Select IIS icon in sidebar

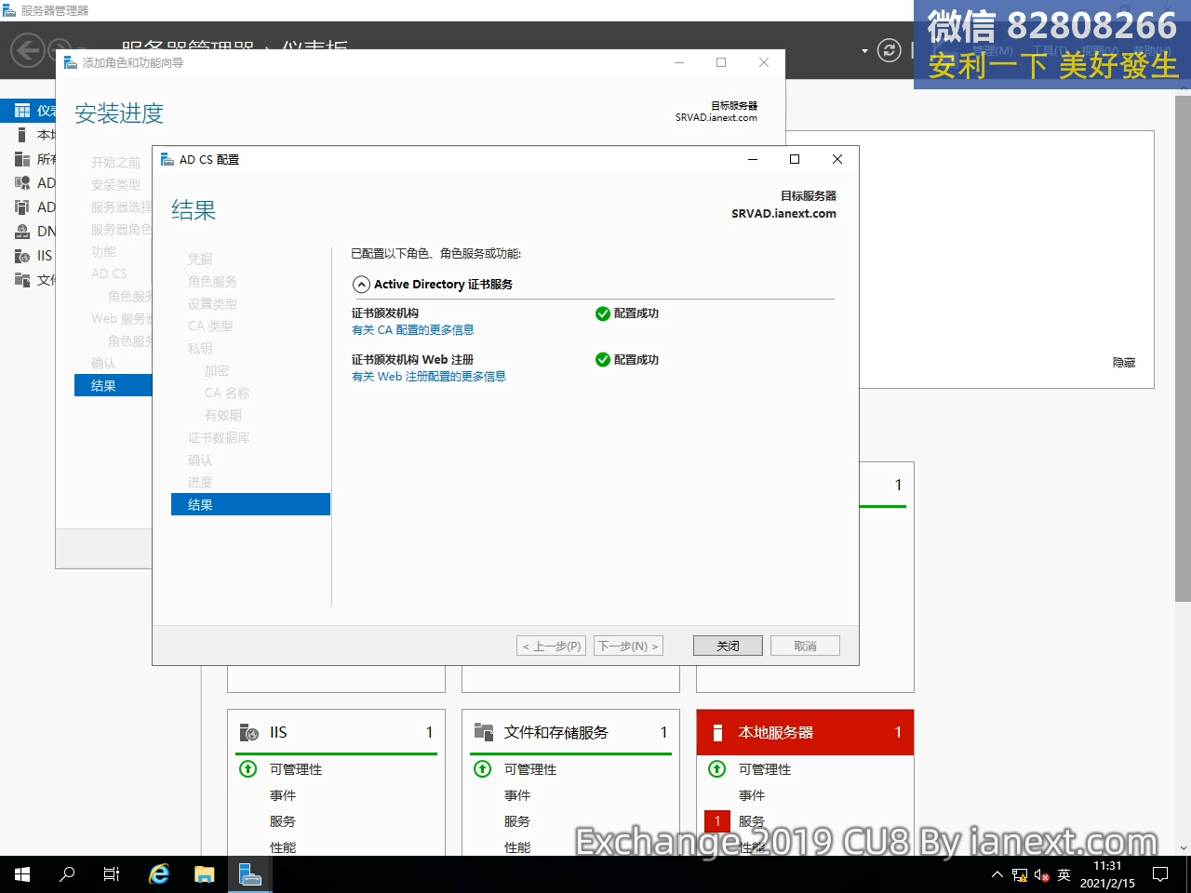pos(22,256)
